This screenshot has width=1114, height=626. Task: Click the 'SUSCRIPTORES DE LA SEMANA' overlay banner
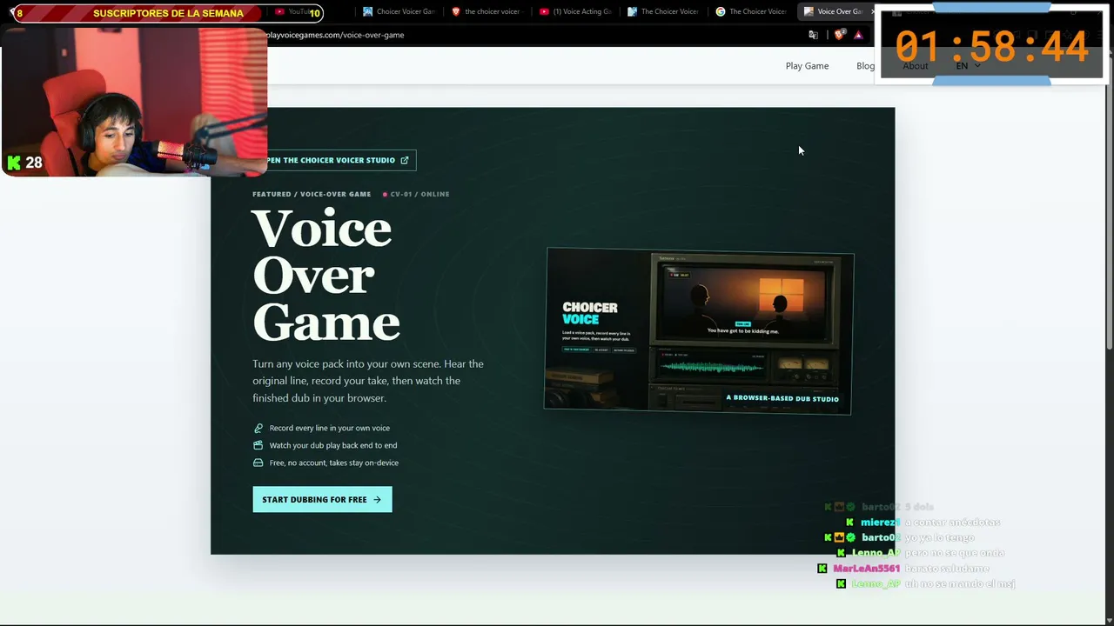click(168, 13)
